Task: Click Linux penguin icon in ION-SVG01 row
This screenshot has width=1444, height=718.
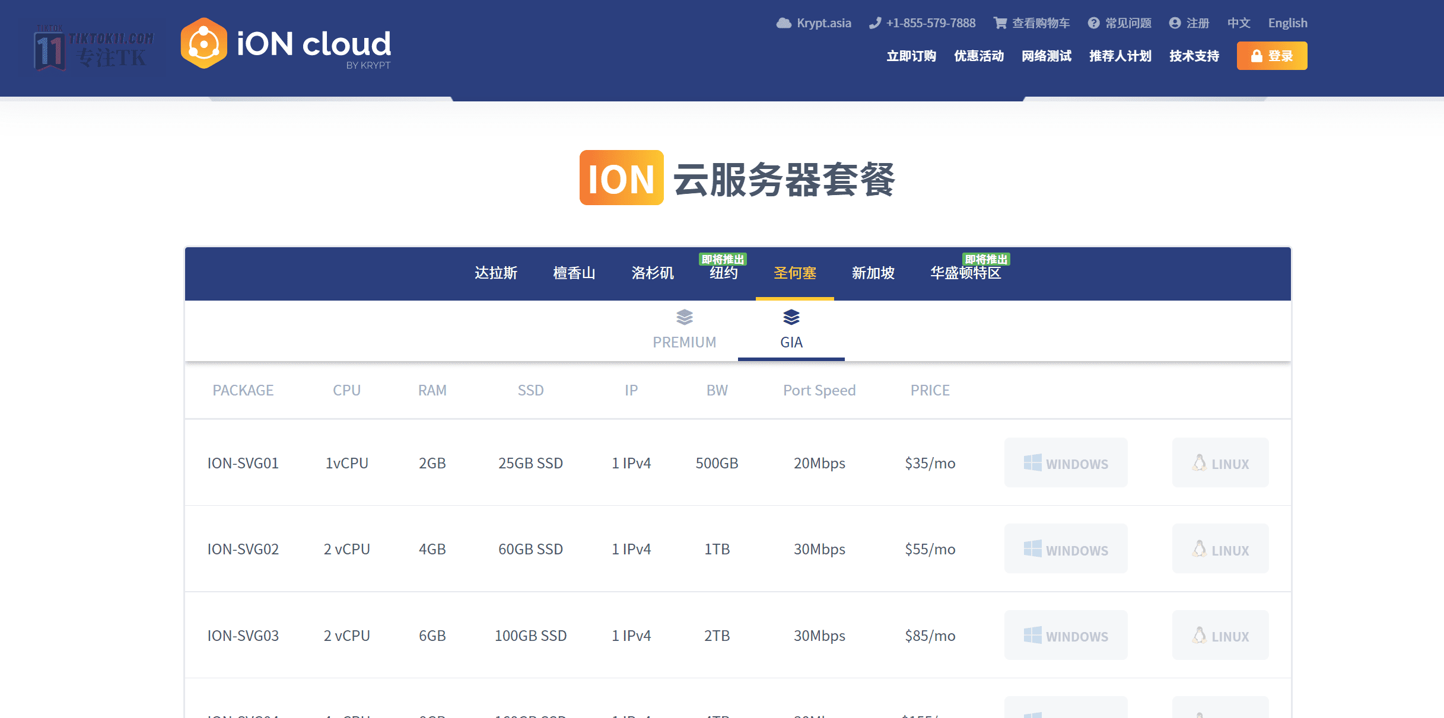Action: coord(1200,462)
